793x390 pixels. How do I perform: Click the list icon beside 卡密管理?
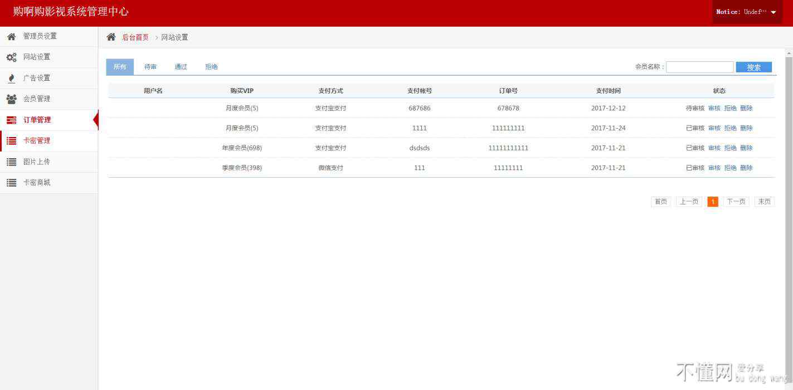point(11,141)
